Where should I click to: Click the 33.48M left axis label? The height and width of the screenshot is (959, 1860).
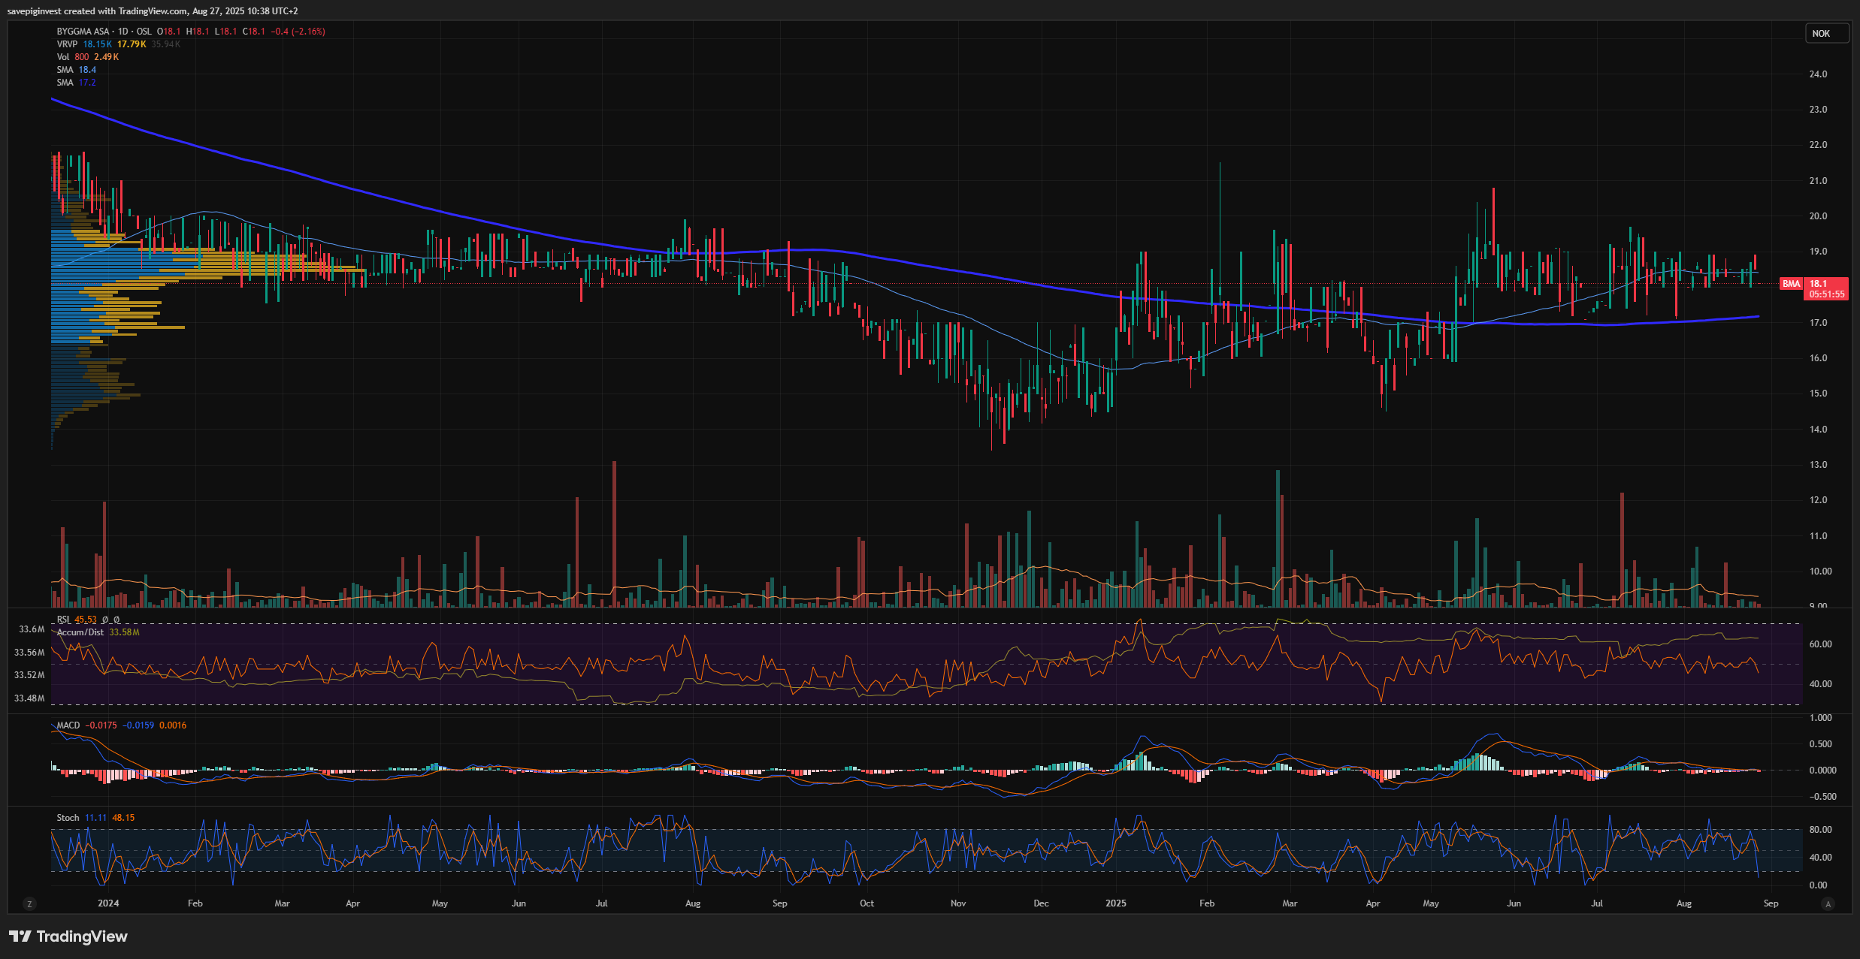[x=29, y=698]
